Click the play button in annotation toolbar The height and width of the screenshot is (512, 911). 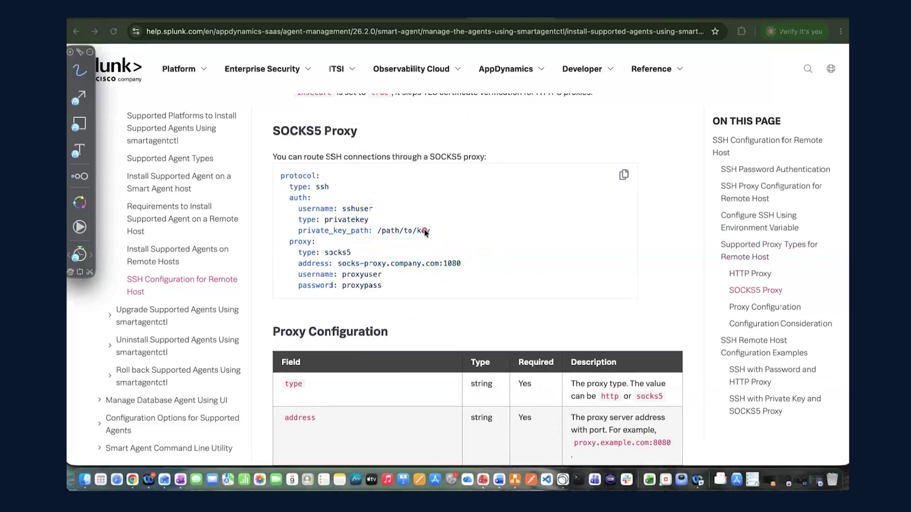pyautogui.click(x=79, y=227)
